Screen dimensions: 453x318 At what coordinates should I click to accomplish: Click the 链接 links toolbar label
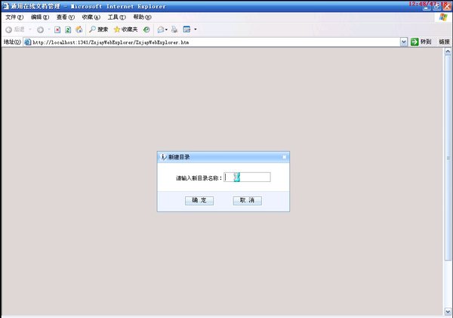pyautogui.click(x=445, y=42)
